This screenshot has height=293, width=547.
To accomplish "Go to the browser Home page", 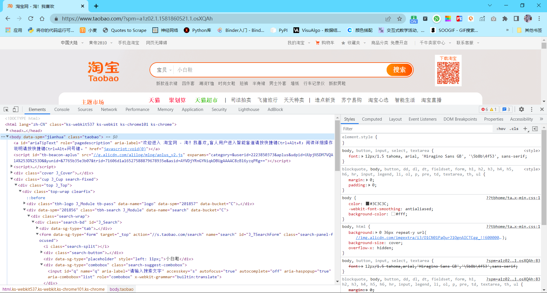I will coord(42,18).
